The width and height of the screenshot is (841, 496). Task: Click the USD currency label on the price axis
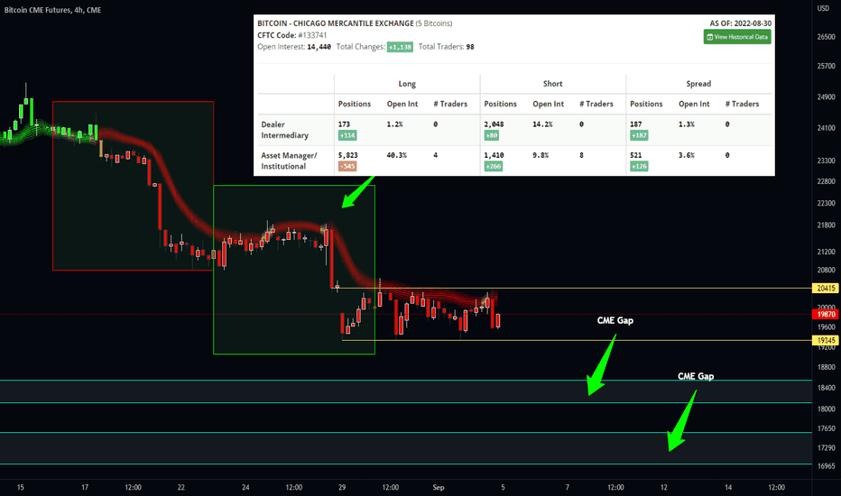(823, 8)
